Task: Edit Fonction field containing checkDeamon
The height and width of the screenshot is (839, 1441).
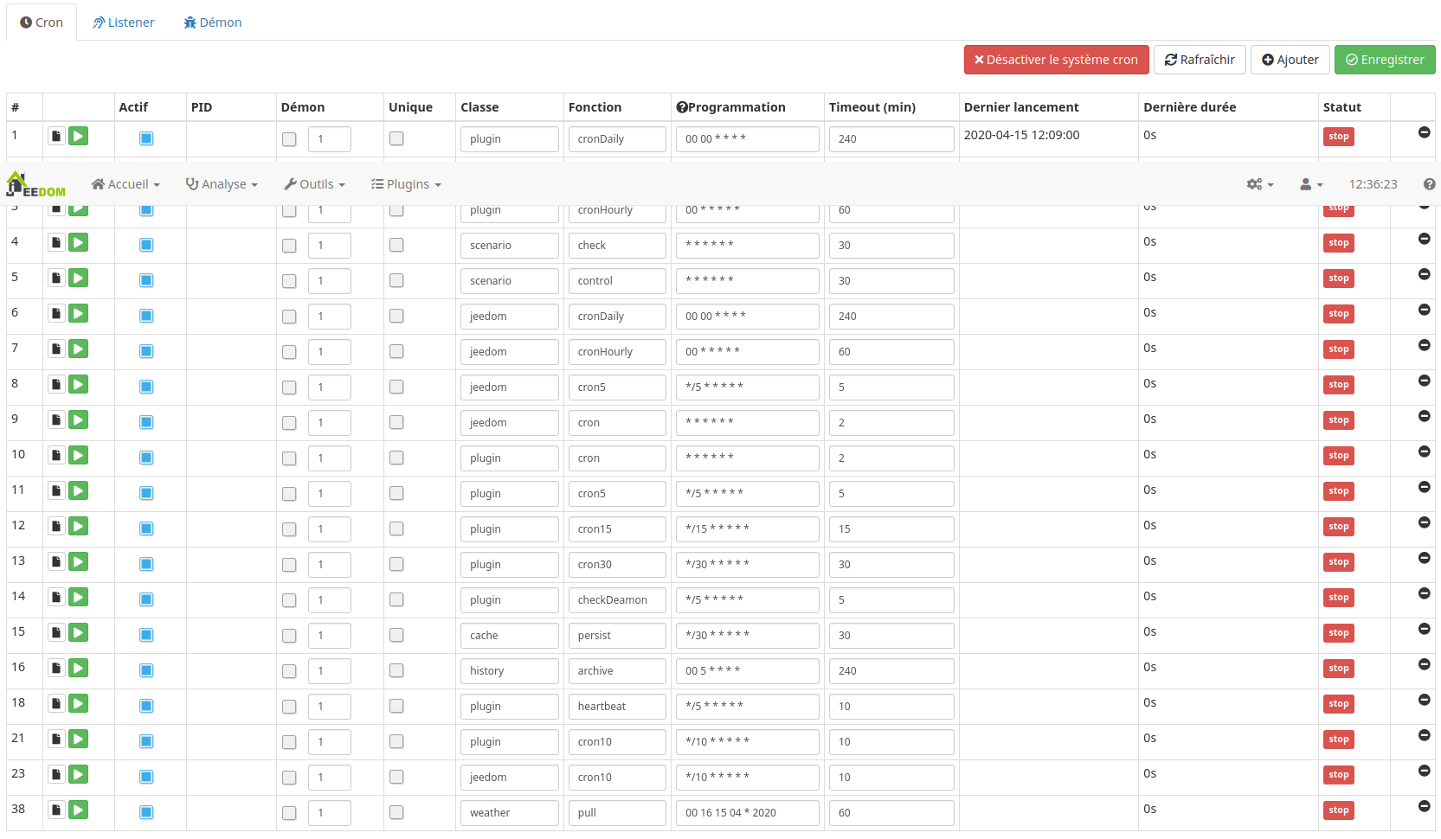Action: pos(617,600)
